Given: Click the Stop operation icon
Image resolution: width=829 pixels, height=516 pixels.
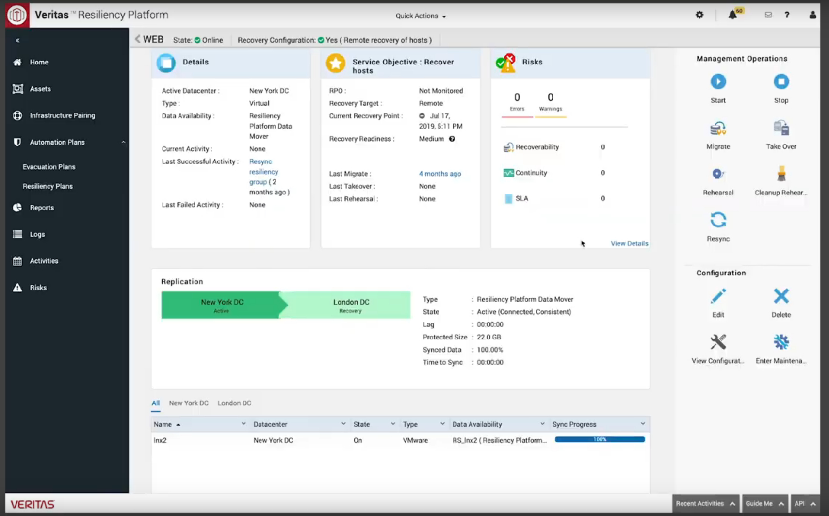Looking at the screenshot, I should [x=781, y=81].
